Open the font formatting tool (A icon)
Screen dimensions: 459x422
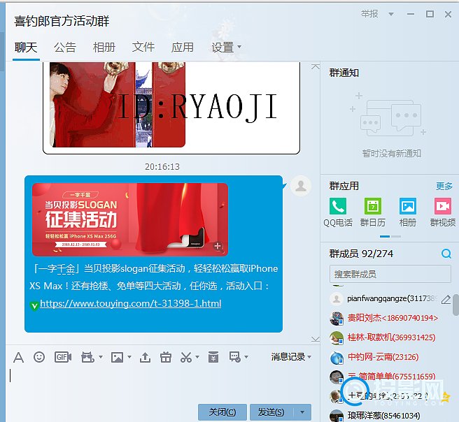18,357
